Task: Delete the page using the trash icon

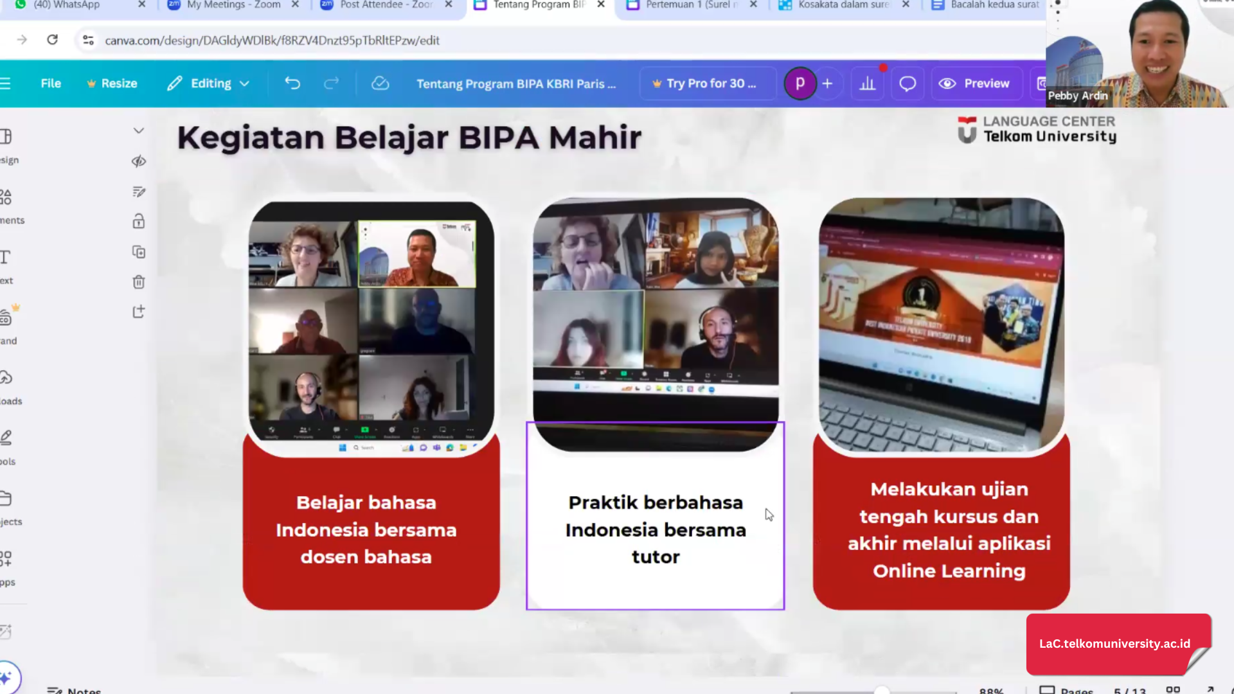Action: pos(139,282)
